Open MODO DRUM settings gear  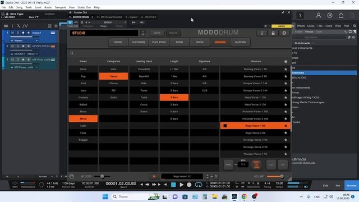[x=284, y=33]
